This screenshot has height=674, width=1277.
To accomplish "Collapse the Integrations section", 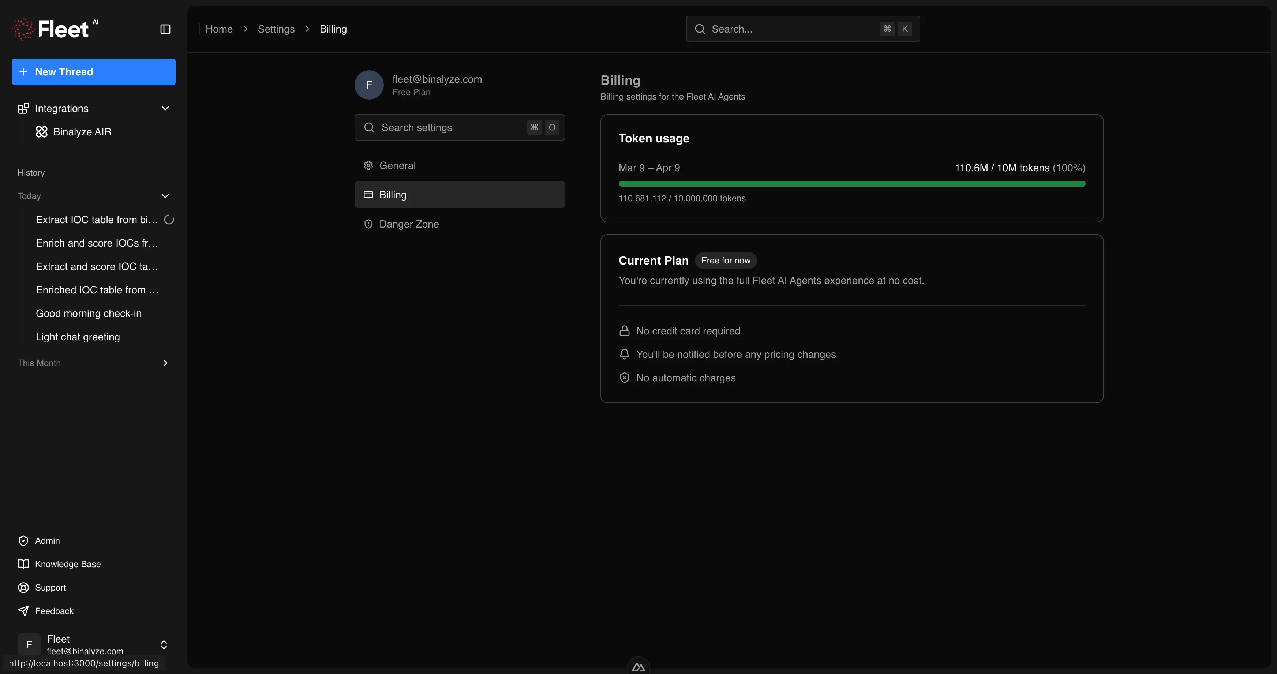I will [165, 108].
